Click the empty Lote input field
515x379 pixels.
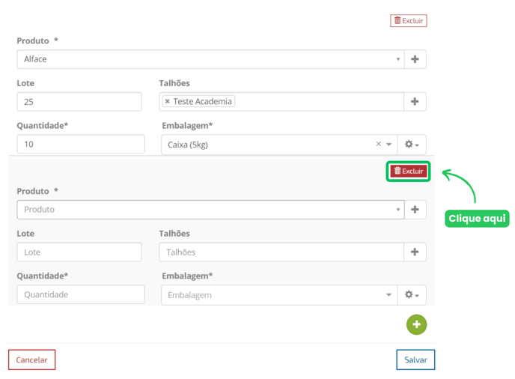click(79, 252)
